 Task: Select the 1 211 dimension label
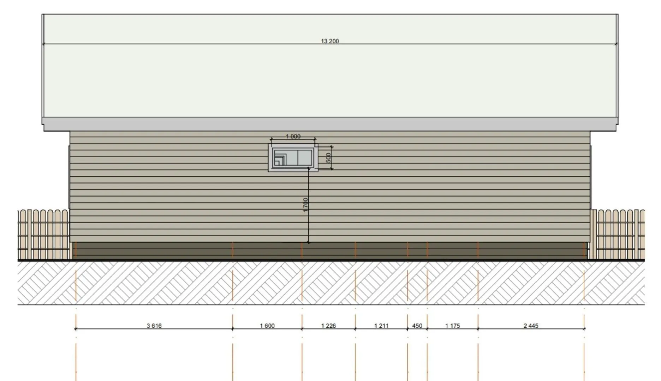tap(381, 326)
